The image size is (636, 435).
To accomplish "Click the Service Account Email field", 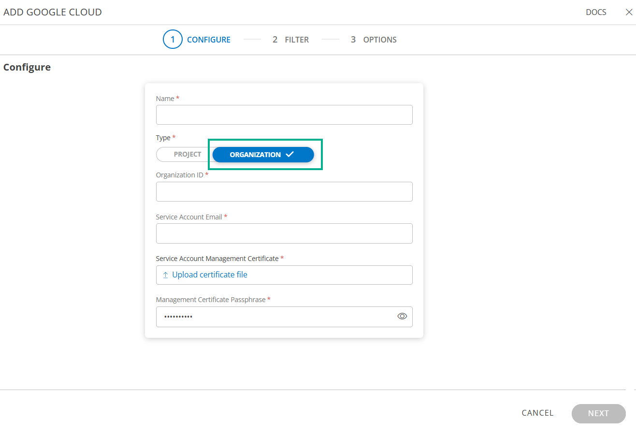I will point(284,233).
